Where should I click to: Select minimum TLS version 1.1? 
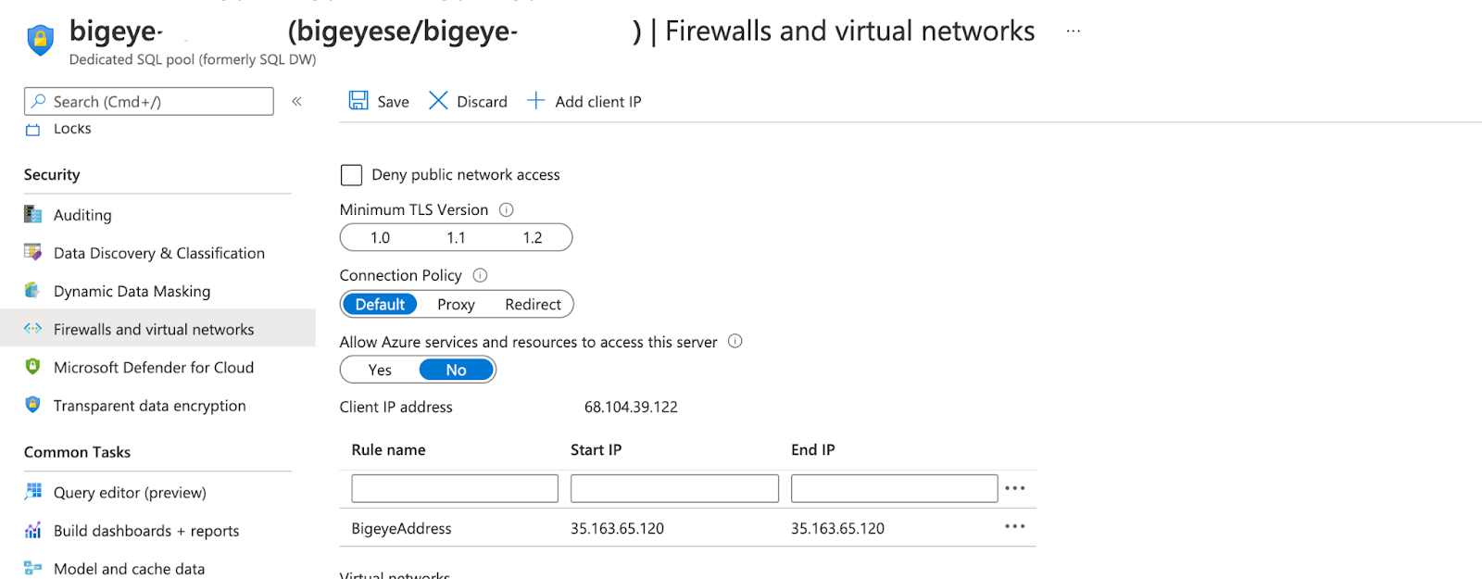coord(456,238)
